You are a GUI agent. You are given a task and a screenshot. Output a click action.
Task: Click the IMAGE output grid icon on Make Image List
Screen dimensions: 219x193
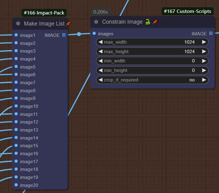64,35
